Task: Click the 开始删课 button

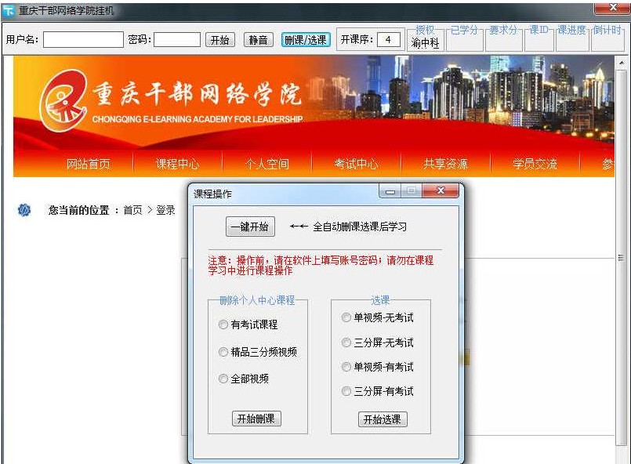Action: (256, 419)
